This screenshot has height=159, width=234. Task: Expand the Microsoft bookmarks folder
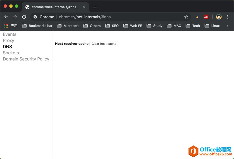(x=68, y=26)
